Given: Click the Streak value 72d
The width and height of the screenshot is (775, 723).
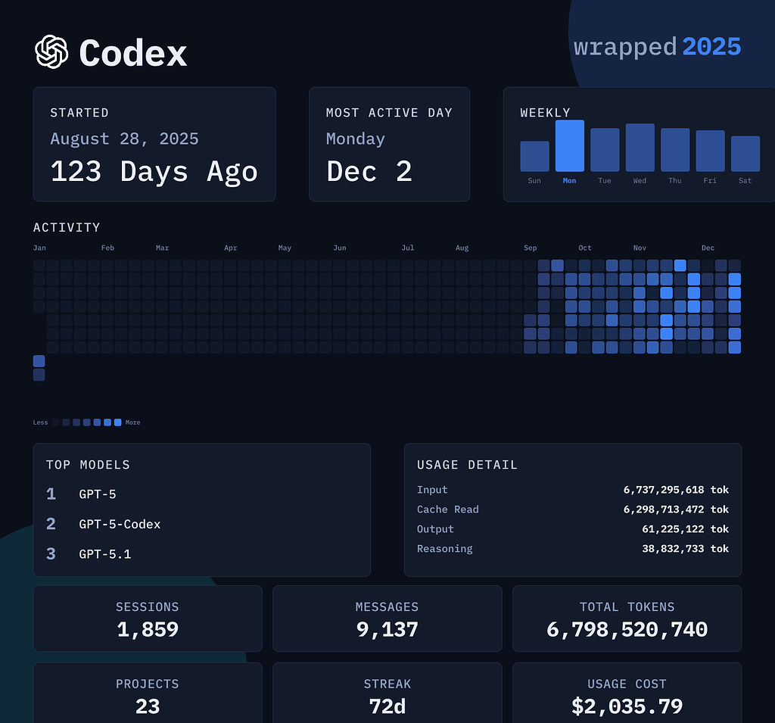Looking at the screenshot, I should tap(387, 706).
